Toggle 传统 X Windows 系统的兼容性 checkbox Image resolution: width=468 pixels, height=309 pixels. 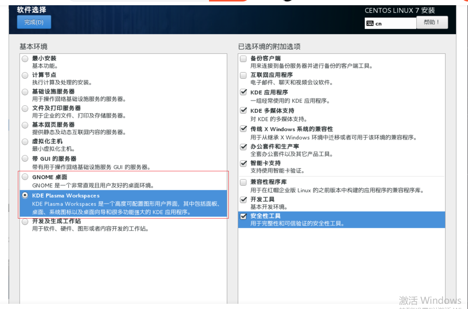click(x=243, y=129)
